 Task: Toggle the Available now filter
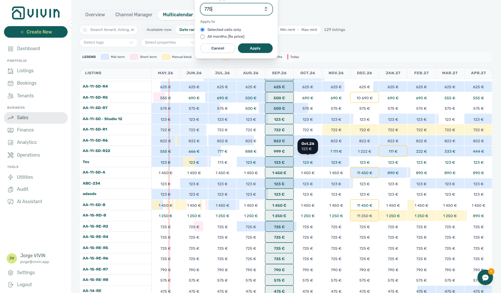click(159, 30)
